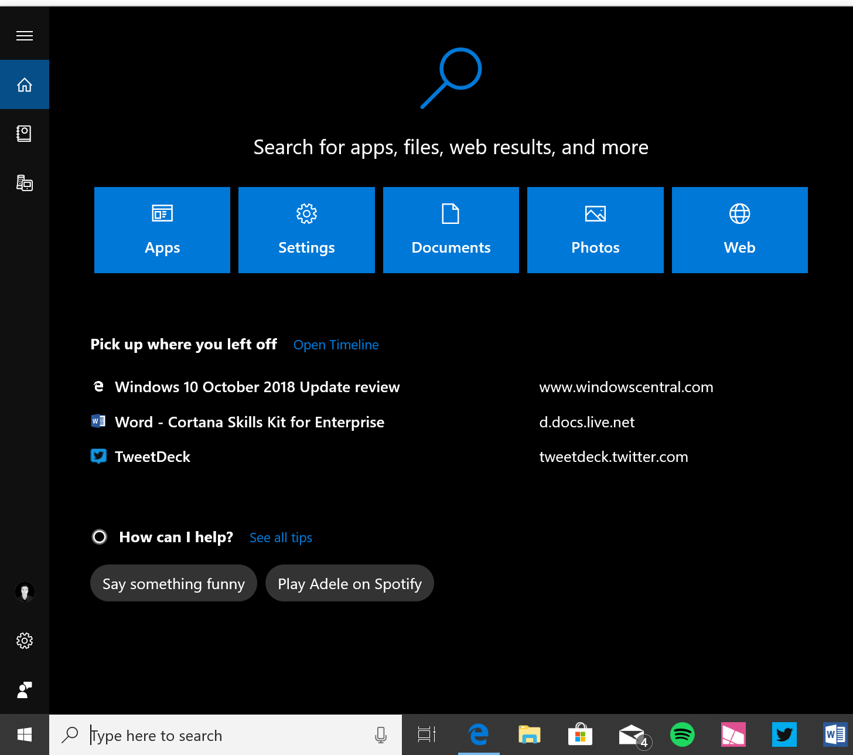Open the Windows Start button
Image resolution: width=853 pixels, height=755 pixels.
pyautogui.click(x=25, y=734)
